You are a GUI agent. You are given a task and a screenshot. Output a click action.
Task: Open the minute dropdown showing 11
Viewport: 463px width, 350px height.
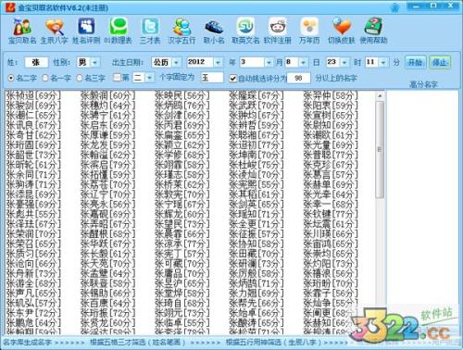tap(383, 62)
